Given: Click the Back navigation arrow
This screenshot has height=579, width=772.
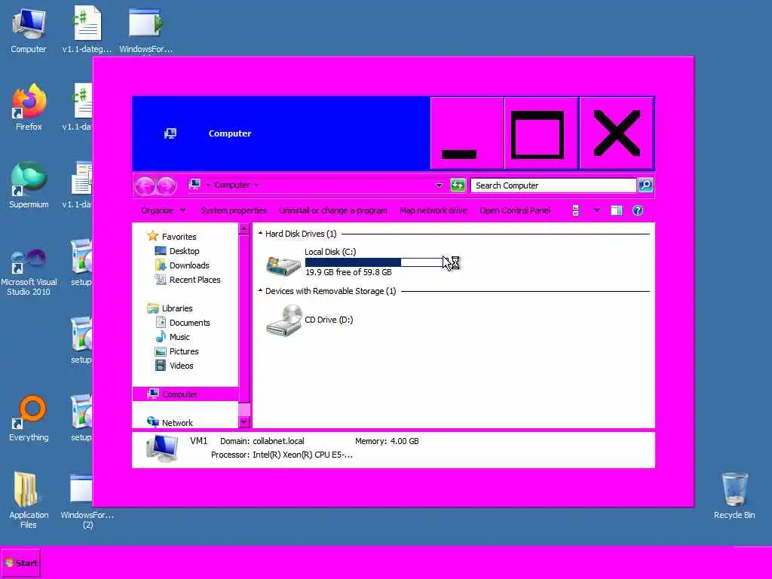Looking at the screenshot, I should 145,185.
